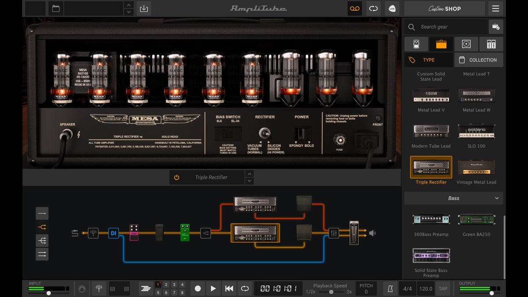
Task: Open the tuner icon in bottom toolbar
Action: click(x=99, y=288)
